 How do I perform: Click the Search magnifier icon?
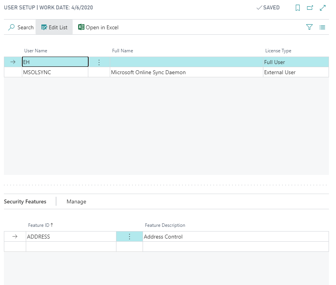pyautogui.click(x=11, y=27)
